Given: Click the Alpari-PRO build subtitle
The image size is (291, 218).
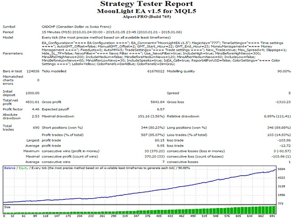Looking at the screenshot, I should tap(146, 17).
